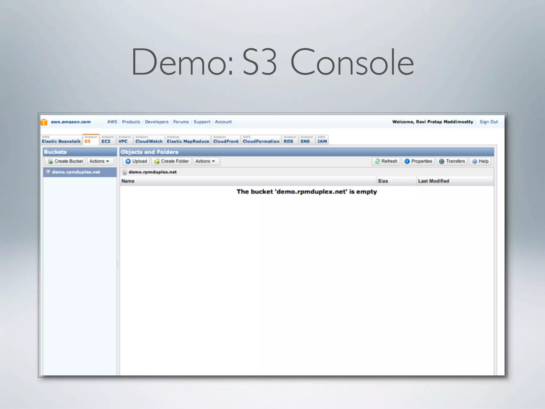545x409 pixels.
Task: Switch to the RDS tab
Action: (x=290, y=140)
